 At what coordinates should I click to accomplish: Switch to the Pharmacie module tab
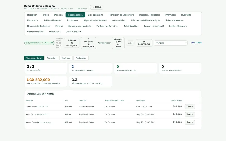click(171, 15)
